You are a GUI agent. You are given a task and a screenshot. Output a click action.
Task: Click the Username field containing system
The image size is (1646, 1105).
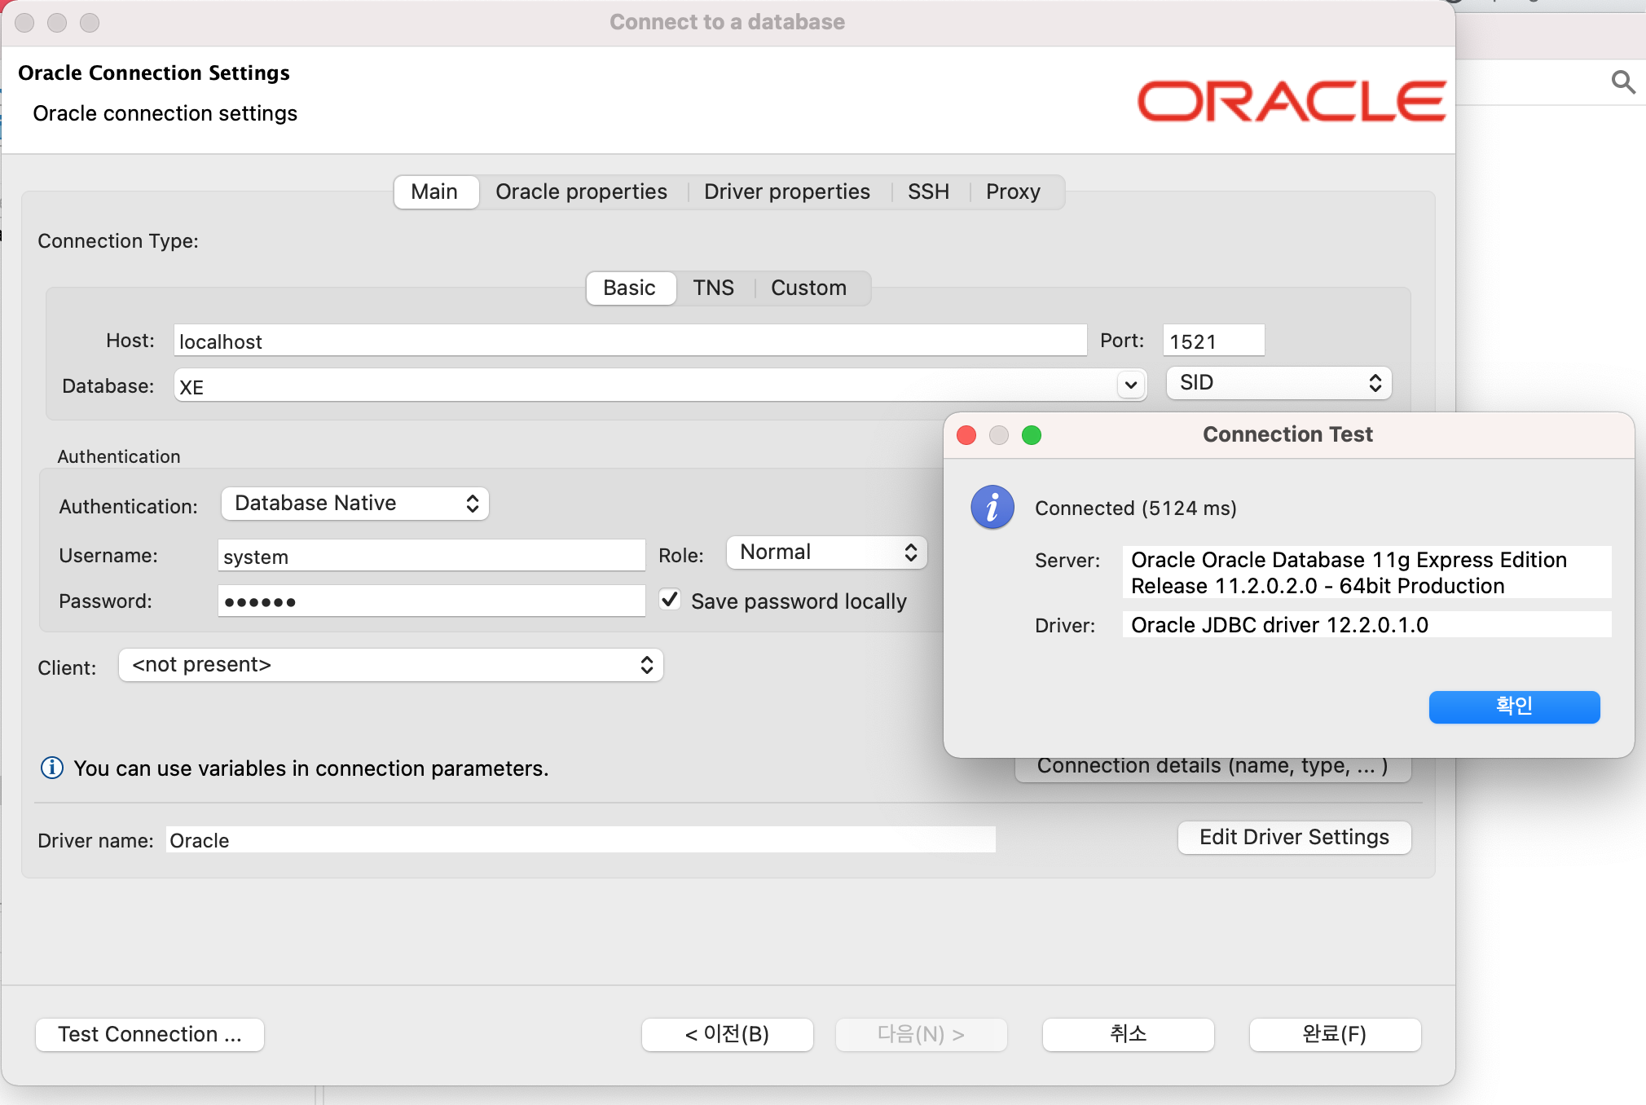pos(431,556)
